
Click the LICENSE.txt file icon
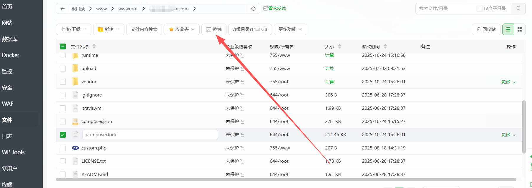75,161
